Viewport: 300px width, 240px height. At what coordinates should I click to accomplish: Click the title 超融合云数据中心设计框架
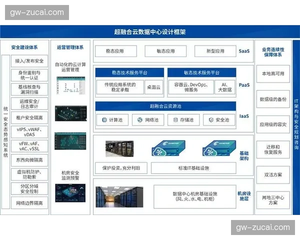pyautogui.click(x=150, y=32)
